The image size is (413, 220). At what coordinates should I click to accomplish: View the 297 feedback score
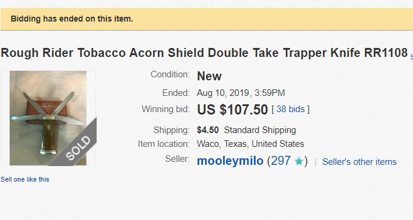(x=280, y=161)
